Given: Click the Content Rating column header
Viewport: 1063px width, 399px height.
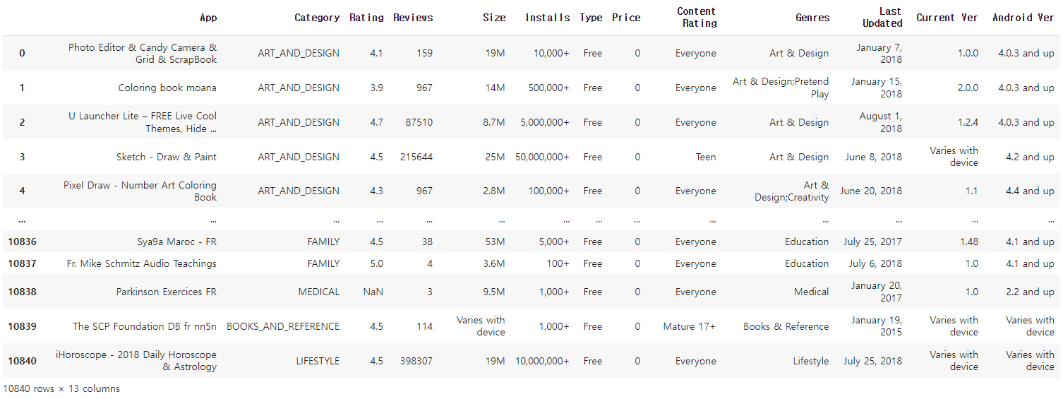Looking at the screenshot, I should (x=697, y=18).
